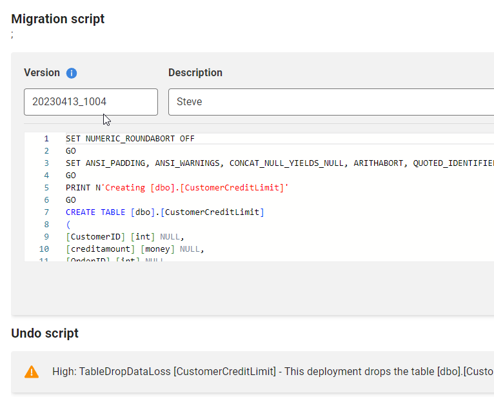Select line number 1 in the gutter
Screen dimensions: 494x397
click(x=46, y=139)
